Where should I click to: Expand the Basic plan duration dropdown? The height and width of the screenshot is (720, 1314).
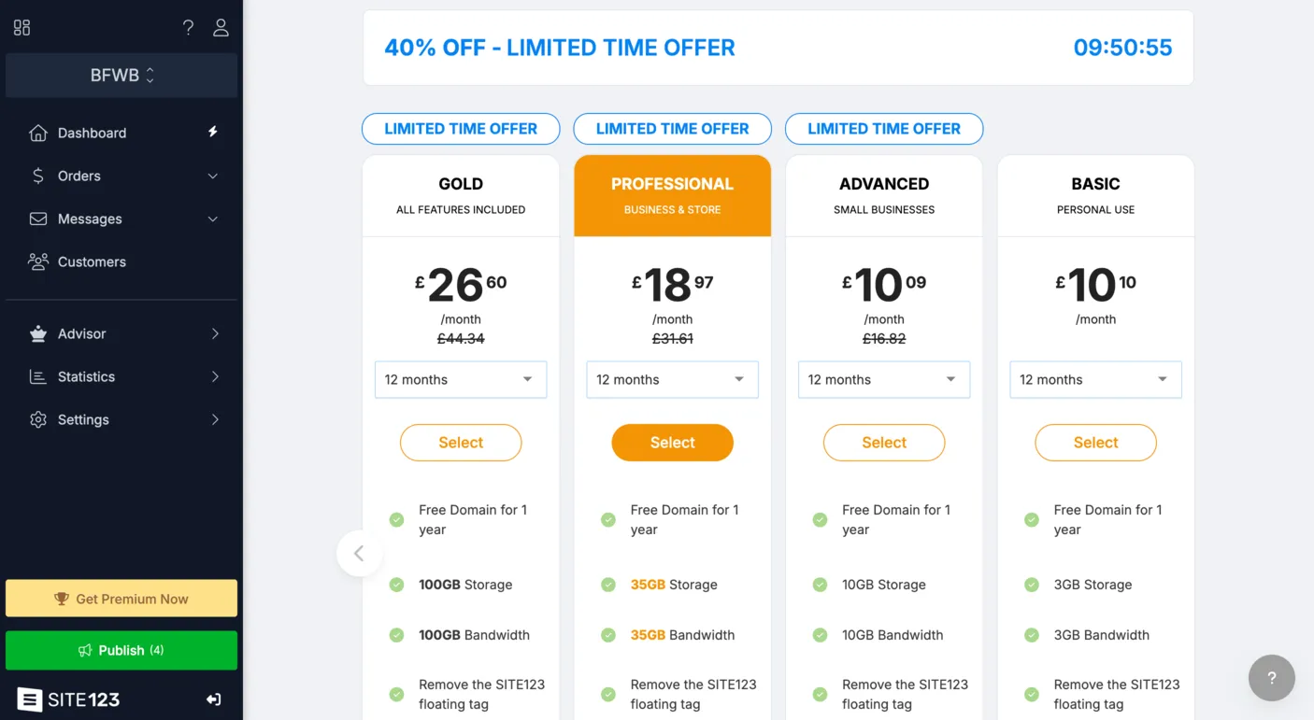point(1094,379)
